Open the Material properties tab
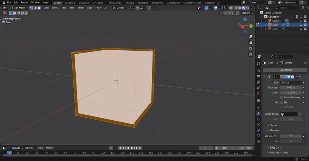Image resolution: width=309 pixels, height=161 pixels. click(x=258, y=141)
